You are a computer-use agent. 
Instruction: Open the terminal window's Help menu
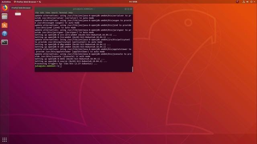[x=71, y=12]
